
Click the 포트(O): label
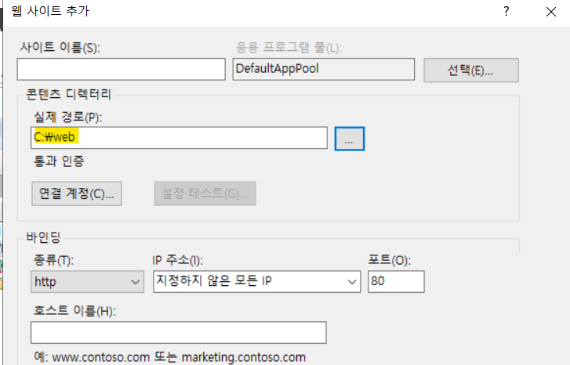(x=390, y=260)
